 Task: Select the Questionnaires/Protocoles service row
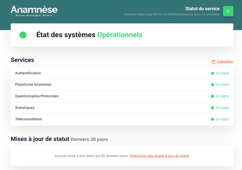[x=122, y=96]
